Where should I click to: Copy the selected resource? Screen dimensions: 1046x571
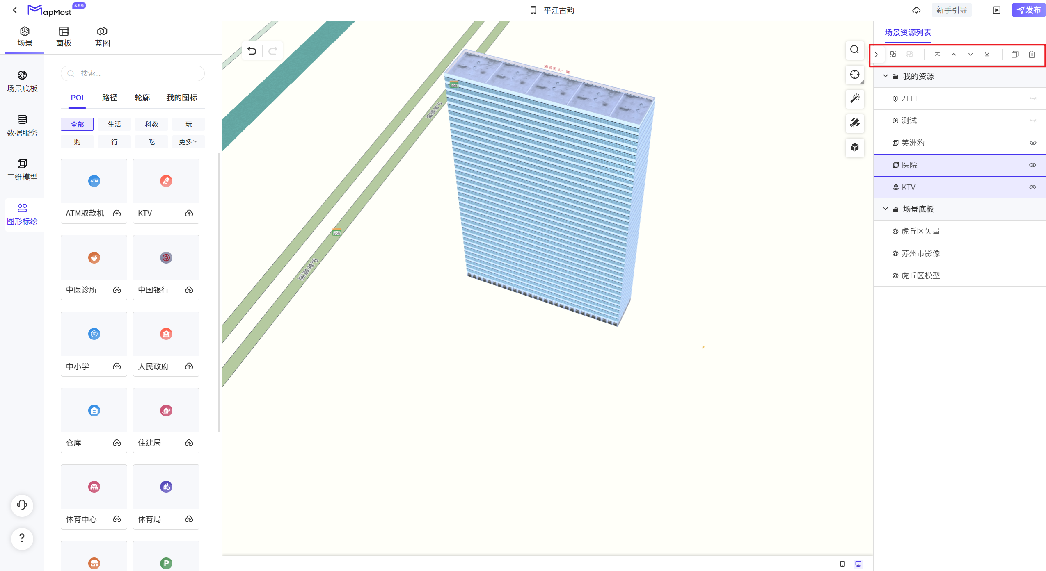pos(1015,54)
